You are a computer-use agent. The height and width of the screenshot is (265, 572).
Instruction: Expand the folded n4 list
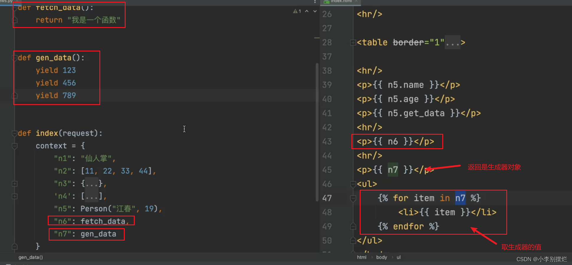point(14,196)
